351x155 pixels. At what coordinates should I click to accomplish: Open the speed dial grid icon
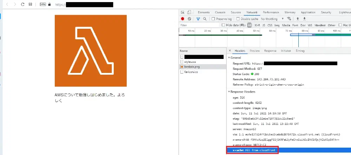coord(30,5)
